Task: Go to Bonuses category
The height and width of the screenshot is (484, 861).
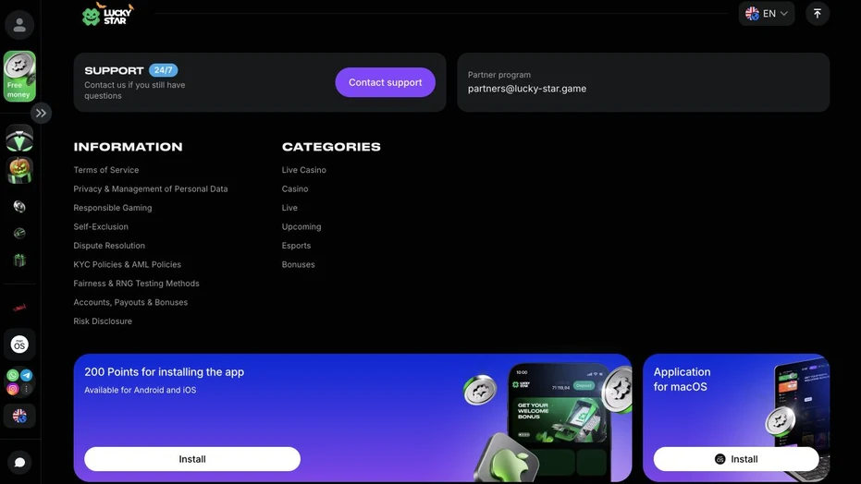Action: pos(298,264)
